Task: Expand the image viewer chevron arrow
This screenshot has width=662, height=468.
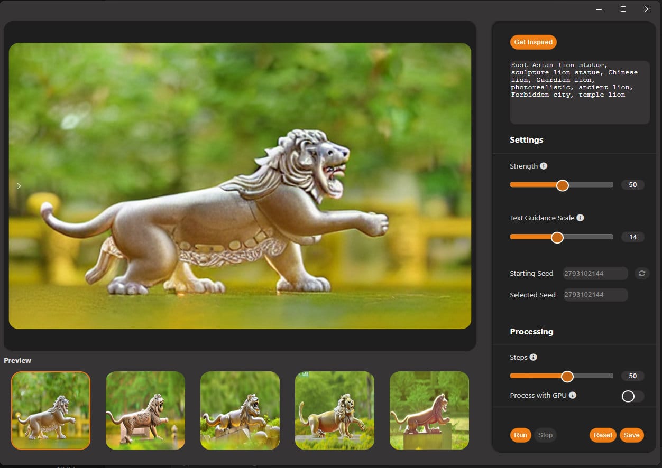Action: [x=19, y=186]
